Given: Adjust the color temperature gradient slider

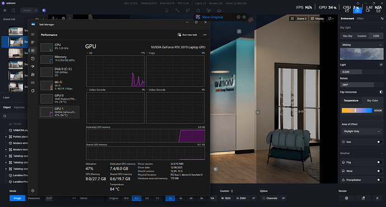Looking at the screenshot, I should coord(357,111).
